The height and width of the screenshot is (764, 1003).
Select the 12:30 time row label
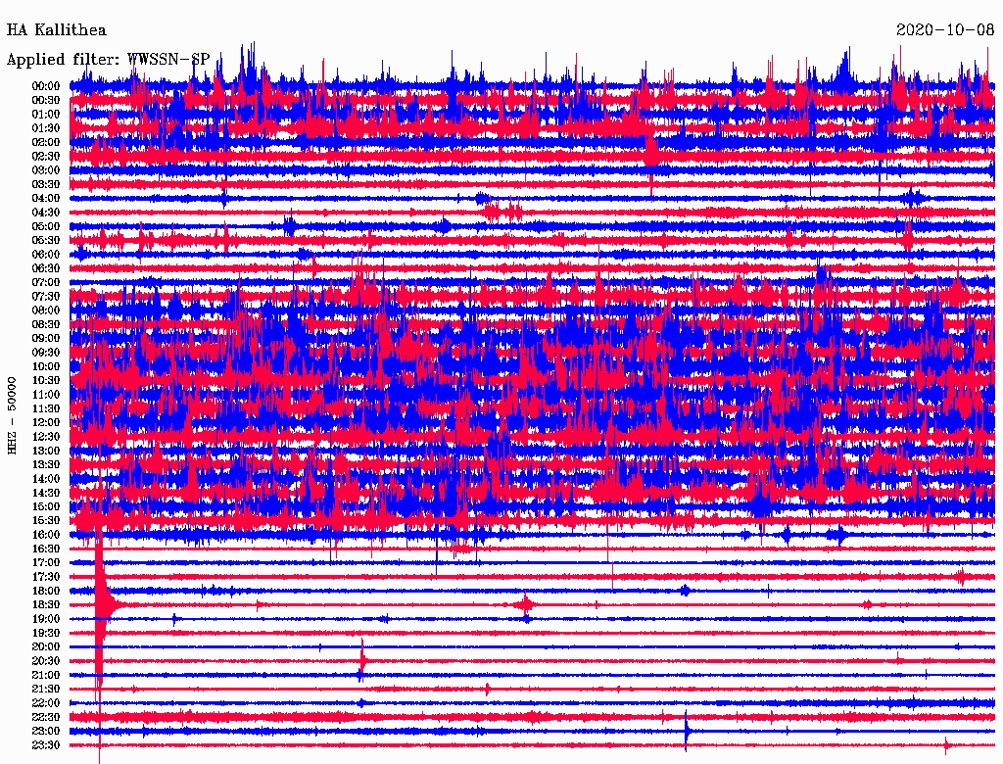46,437
